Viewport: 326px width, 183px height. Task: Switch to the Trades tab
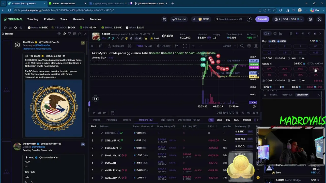(96, 120)
